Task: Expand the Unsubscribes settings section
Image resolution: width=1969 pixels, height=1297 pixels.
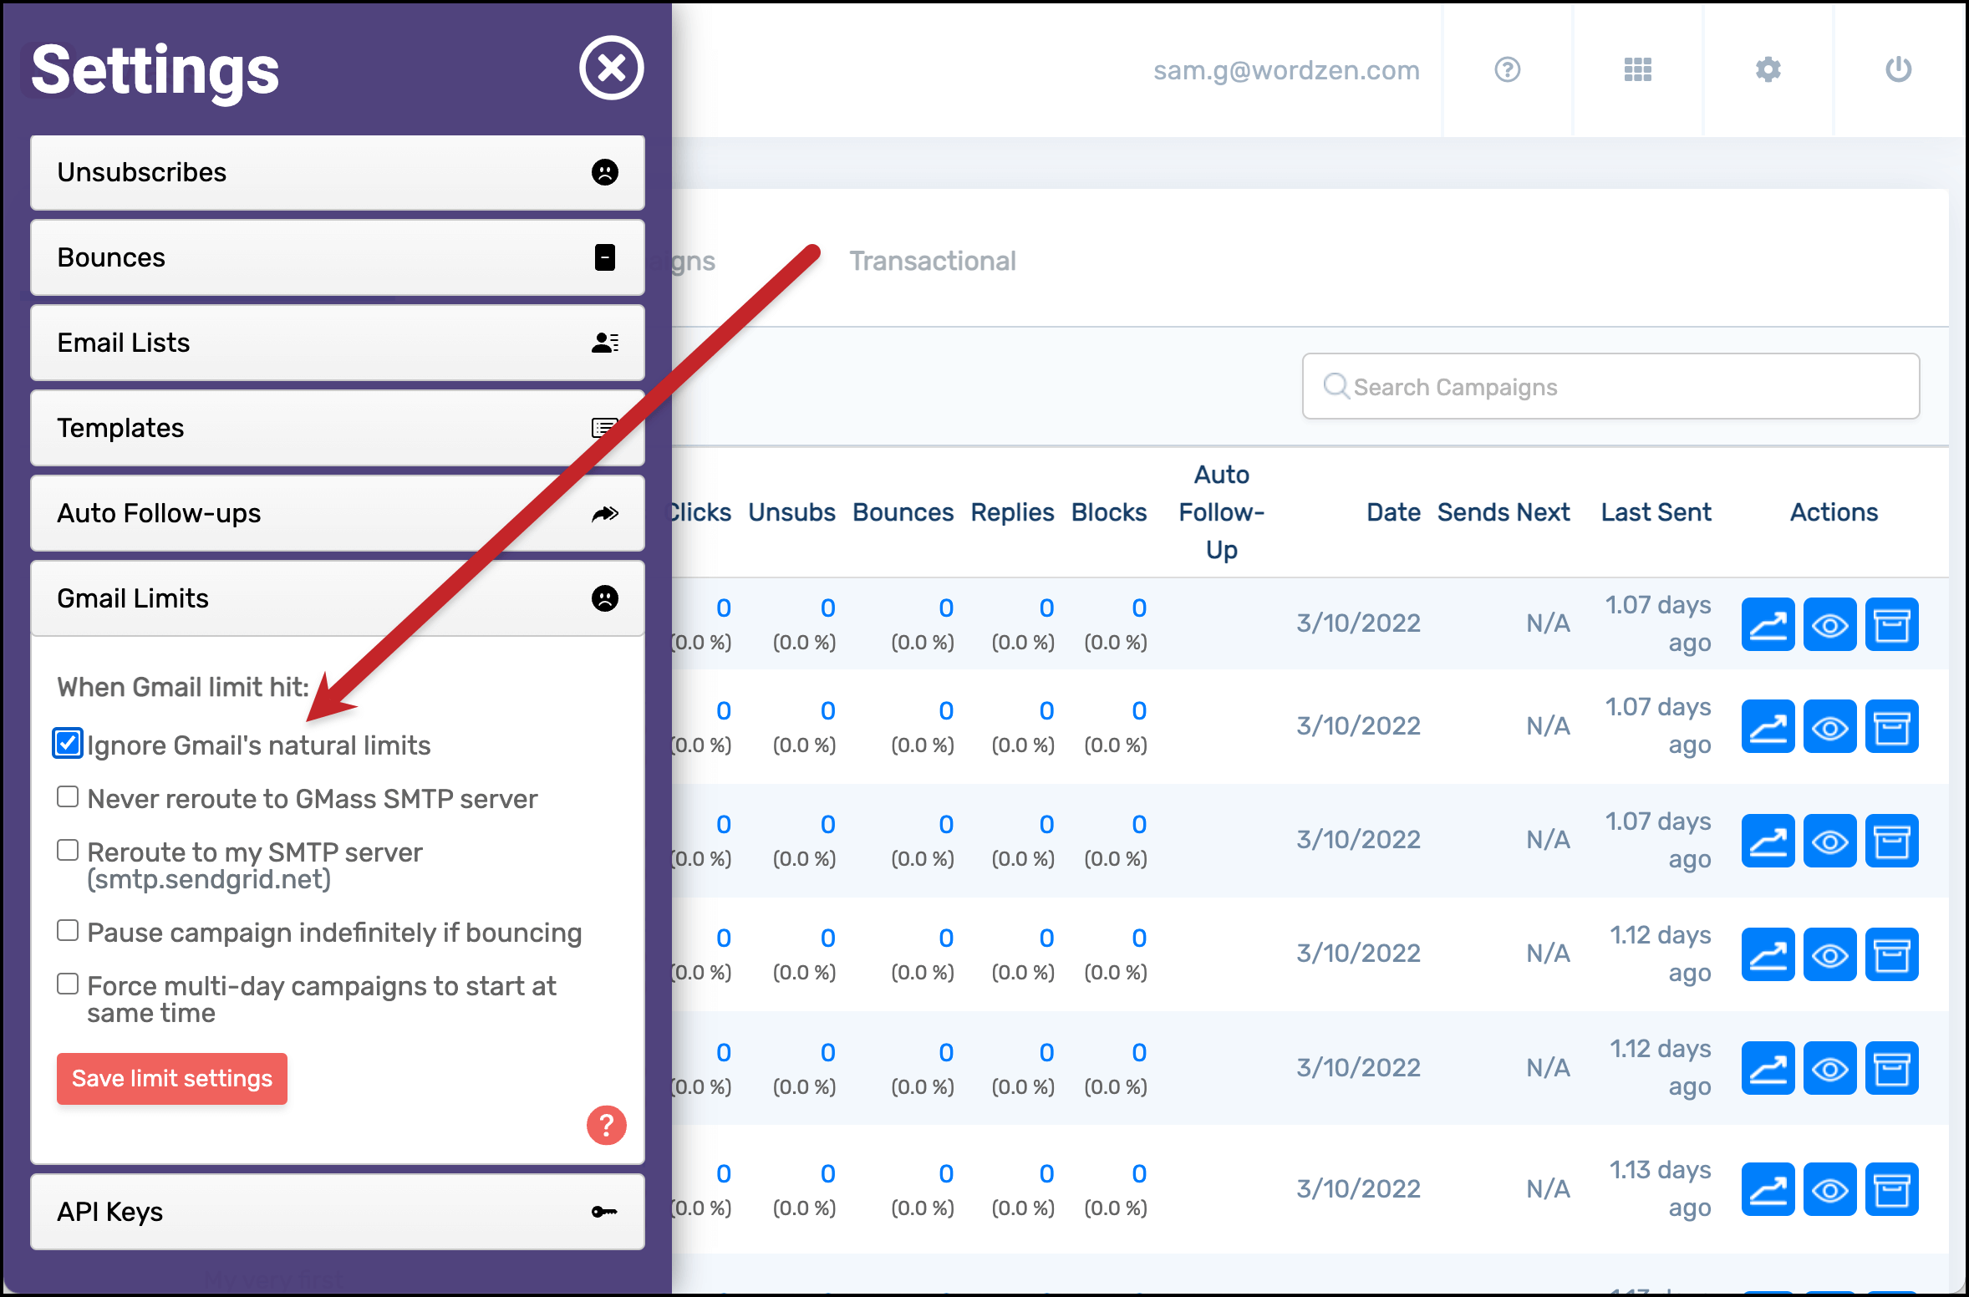Action: pyautogui.click(x=338, y=172)
